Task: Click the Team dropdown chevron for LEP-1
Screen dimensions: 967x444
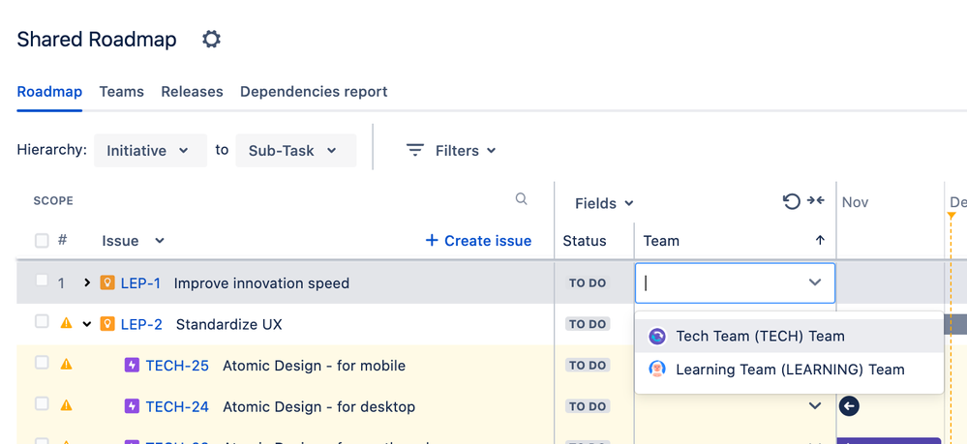Action: [815, 282]
